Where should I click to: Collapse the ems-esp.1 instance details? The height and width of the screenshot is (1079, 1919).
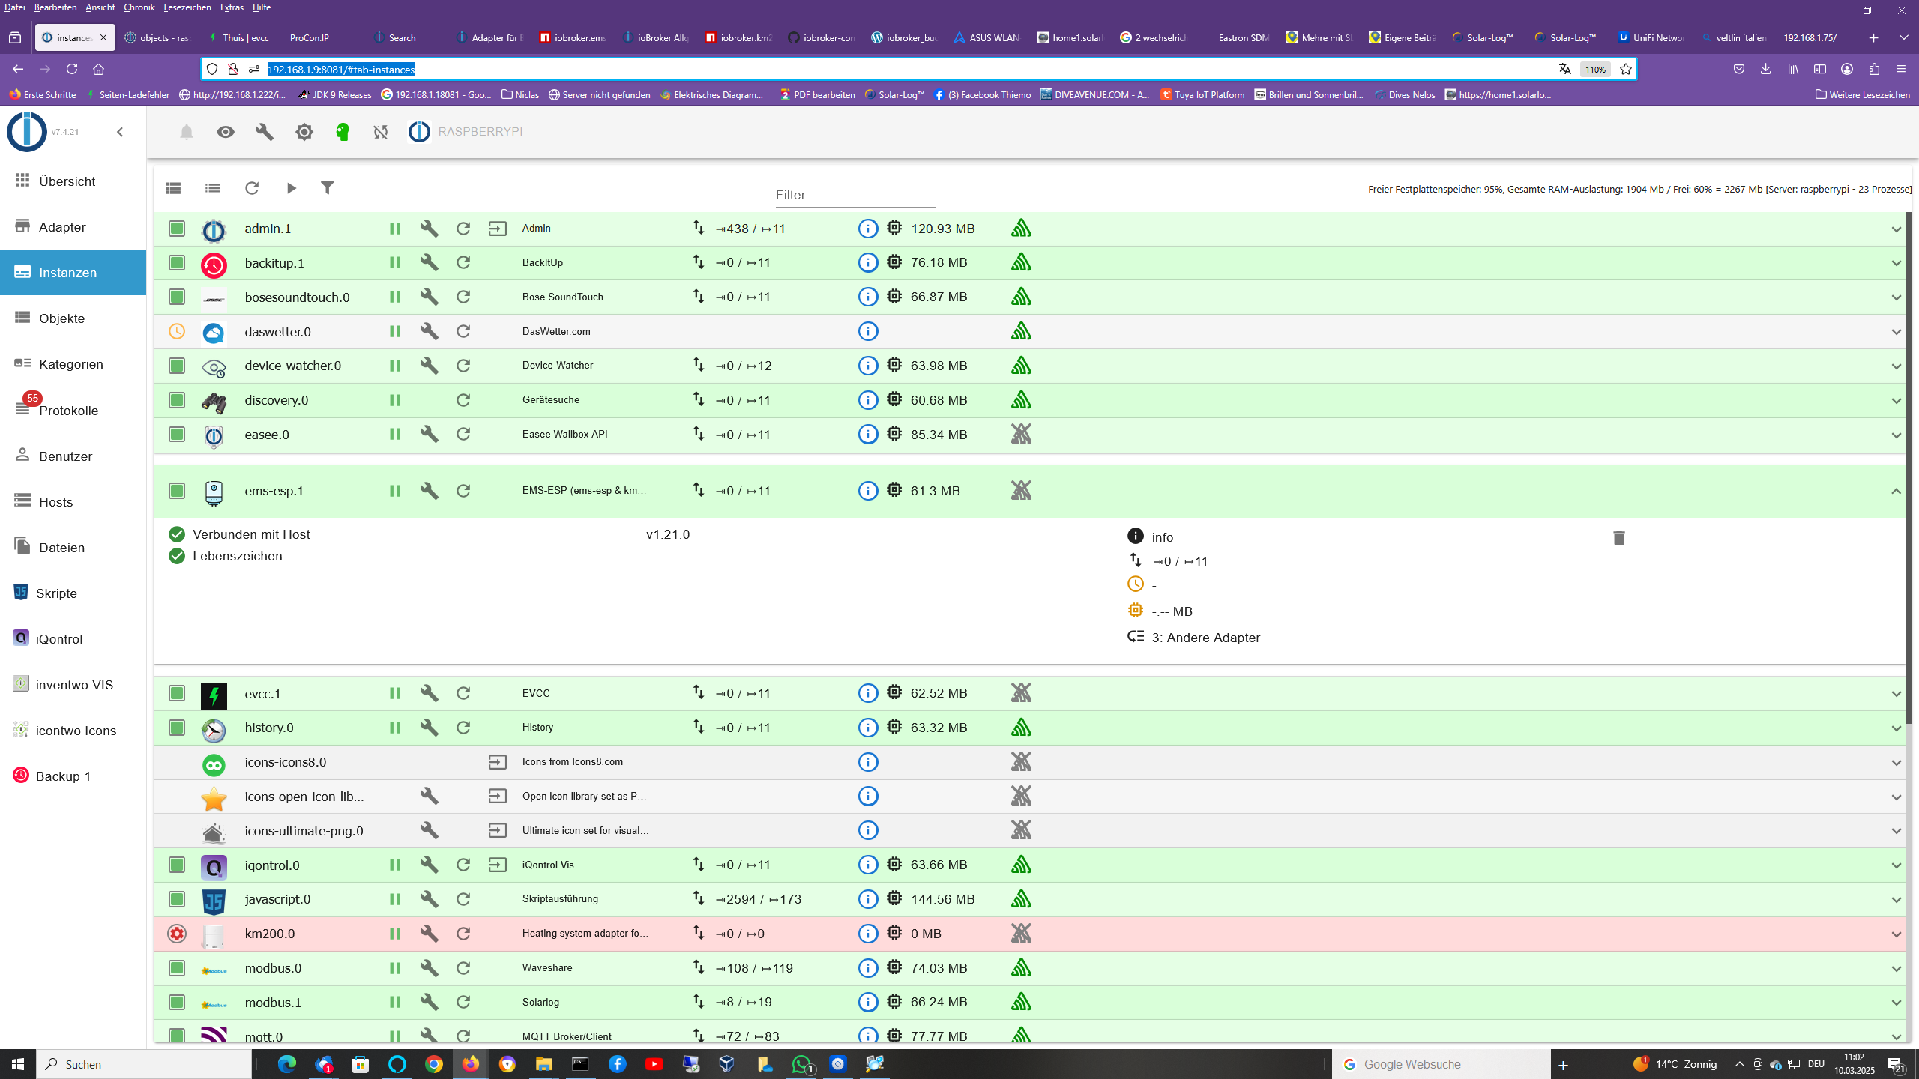click(x=1896, y=492)
